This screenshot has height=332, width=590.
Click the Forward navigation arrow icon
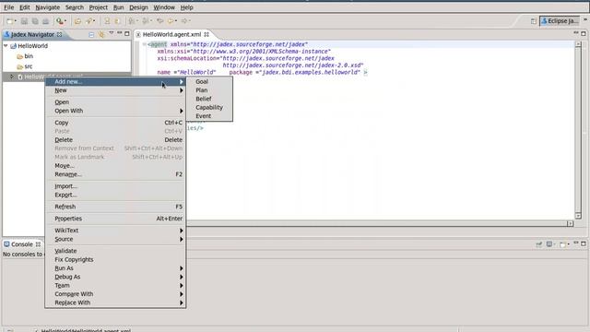tap(184, 21)
